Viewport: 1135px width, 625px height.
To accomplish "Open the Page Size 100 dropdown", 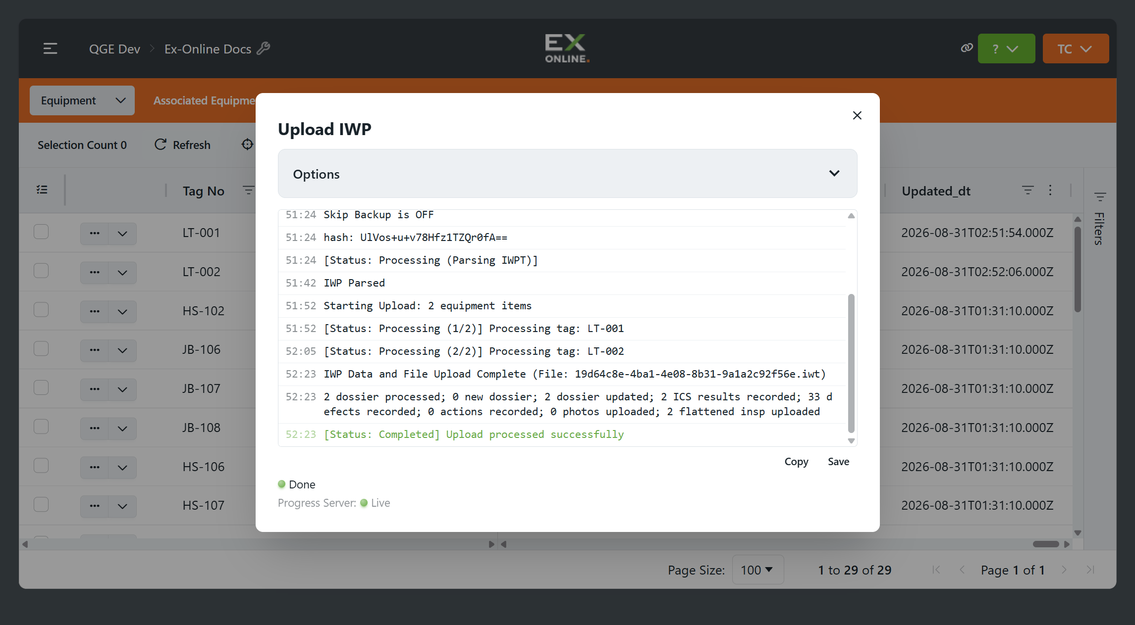I will coord(757,570).
